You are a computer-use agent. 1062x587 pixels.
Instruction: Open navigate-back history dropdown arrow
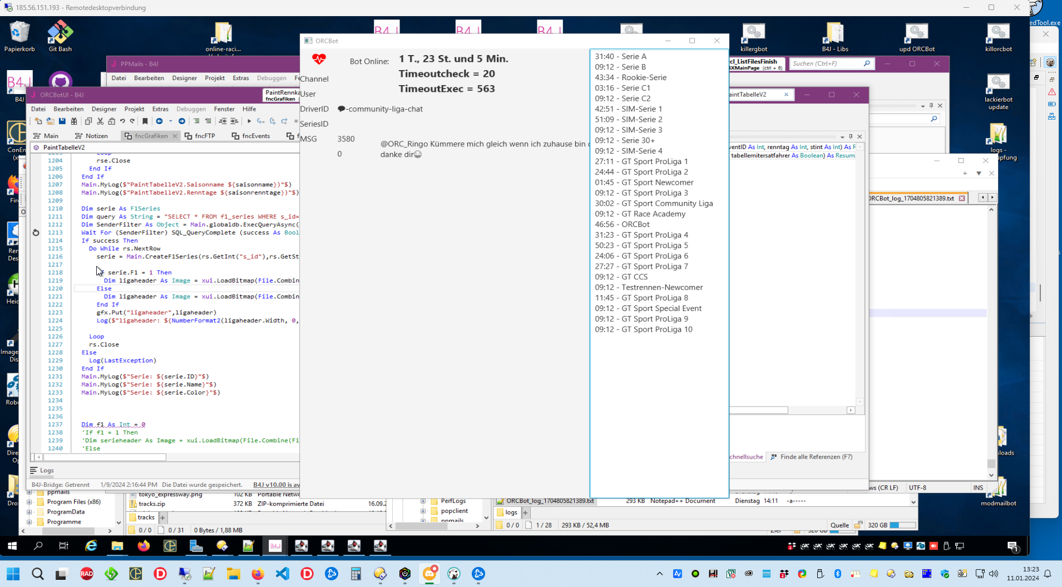click(x=170, y=121)
